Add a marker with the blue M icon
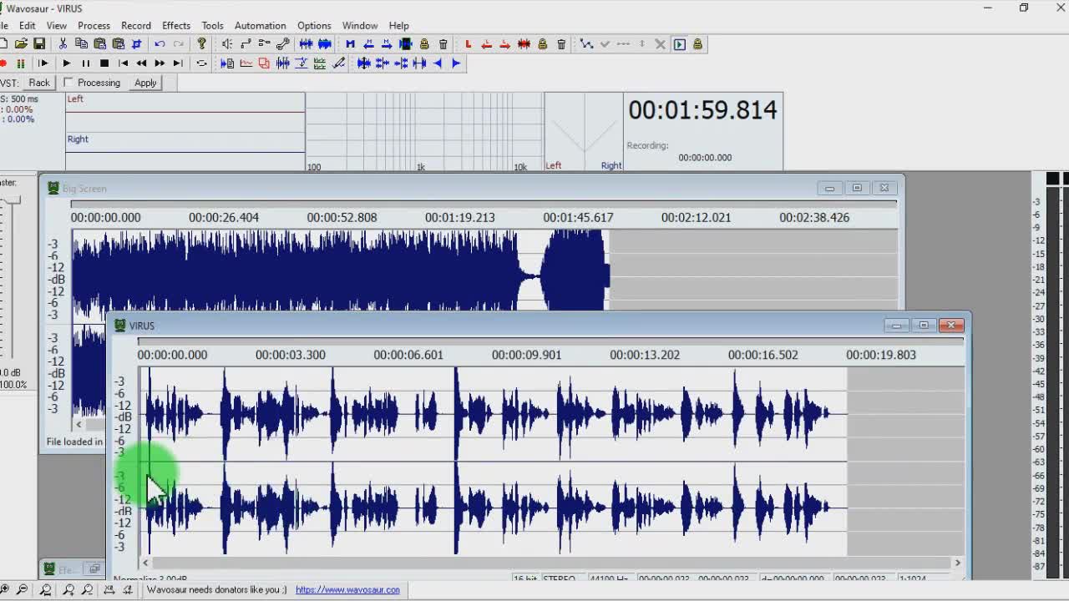This screenshot has height=601, width=1069. pos(350,43)
